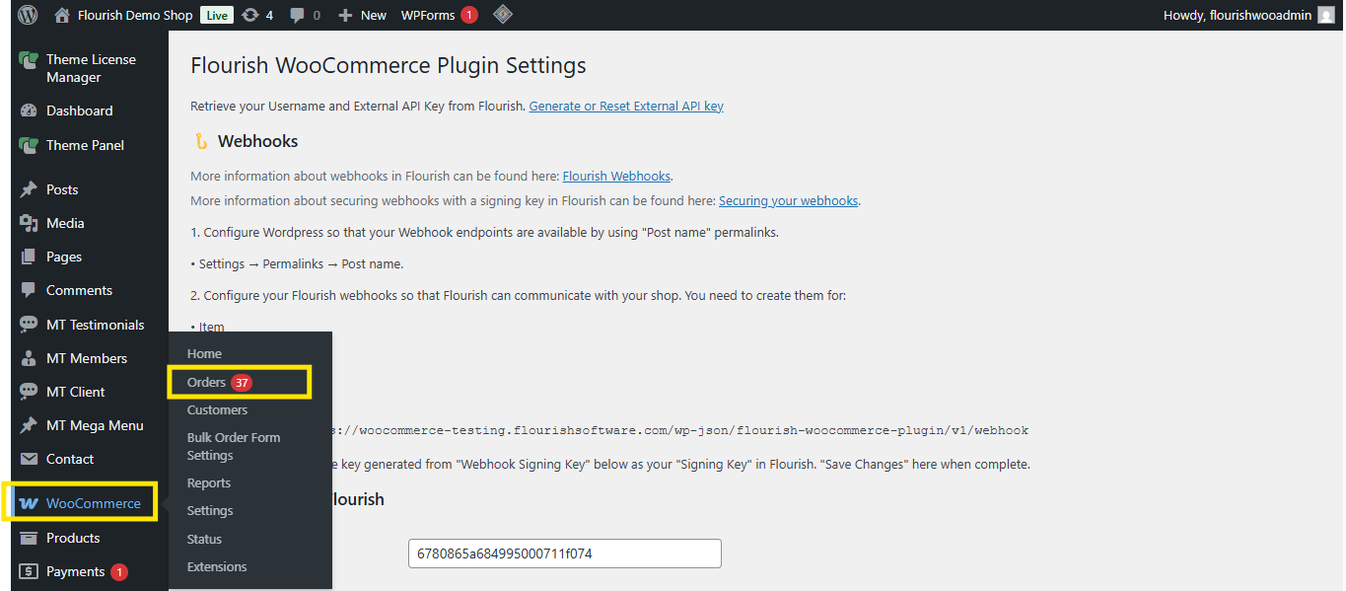Screen dimensions: 1346x591
Task: Click the user avatar next to flourishwooadmin
Action: click(x=1326, y=15)
